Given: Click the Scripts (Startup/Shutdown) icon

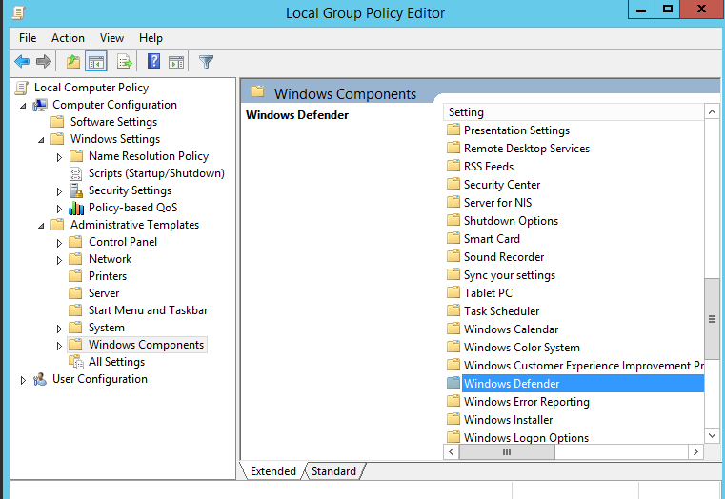Looking at the screenshot, I should tap(76, 173).
